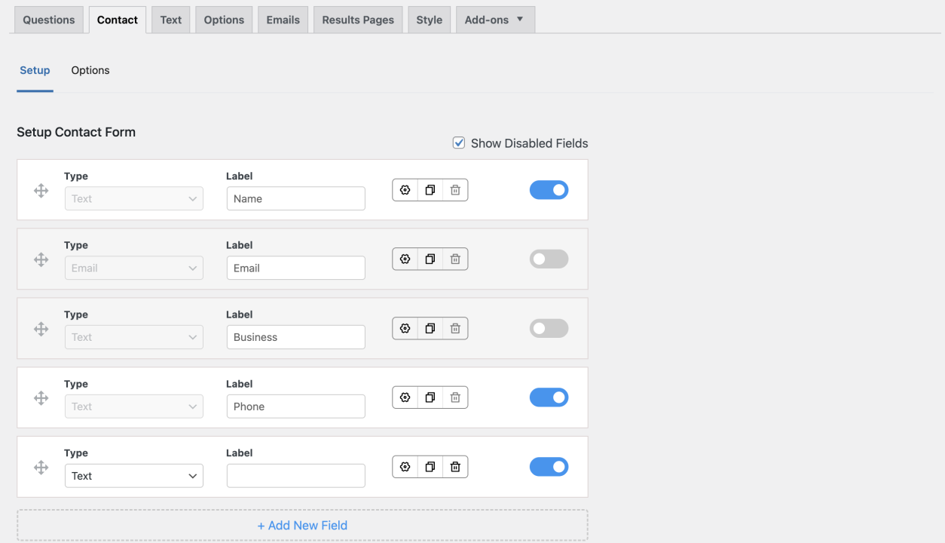Click the move handle of Name row

click(41, 191)
